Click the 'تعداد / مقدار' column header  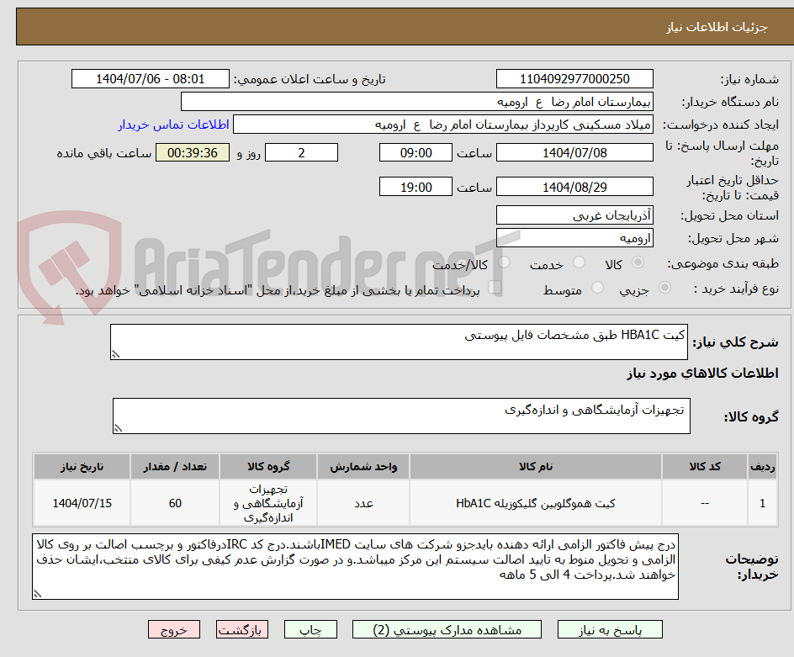(175, 467)
